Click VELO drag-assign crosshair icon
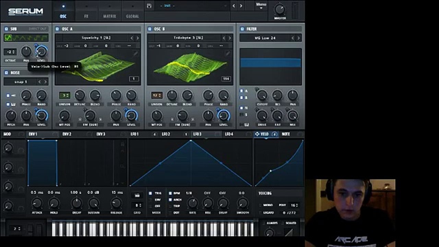 point(257,134)
